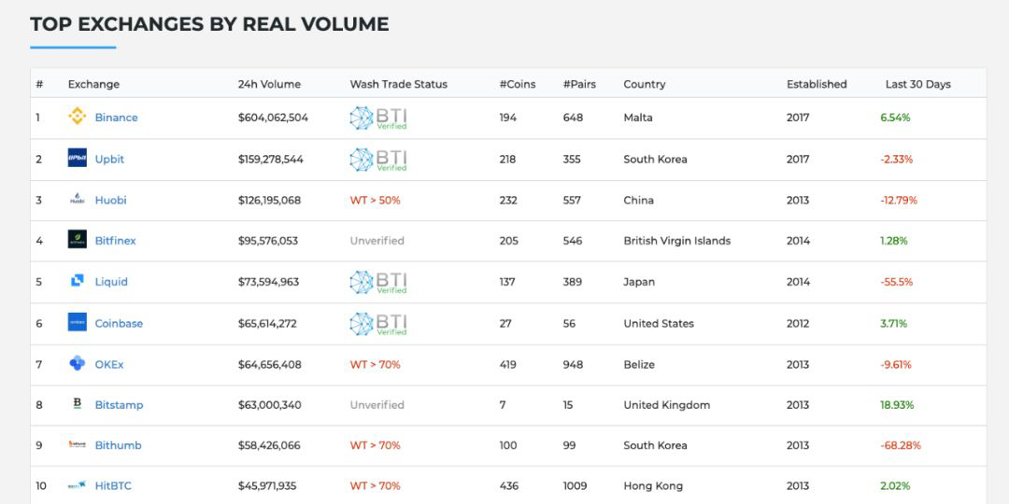Click the Bithumb logo icon
This screenshot has height=504, width=1009.
pyautogui.click(x=78, y=445)
